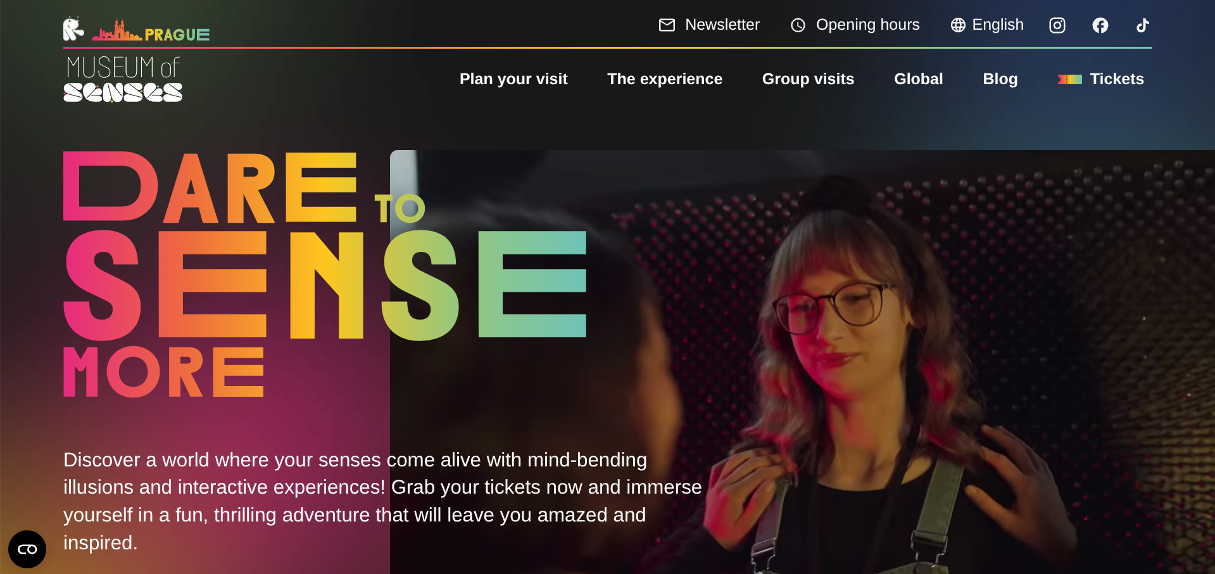Click the DARE TO SENSE MORE headline
The width and height of the screenshot is (1215, 574).
click(325, 275)
